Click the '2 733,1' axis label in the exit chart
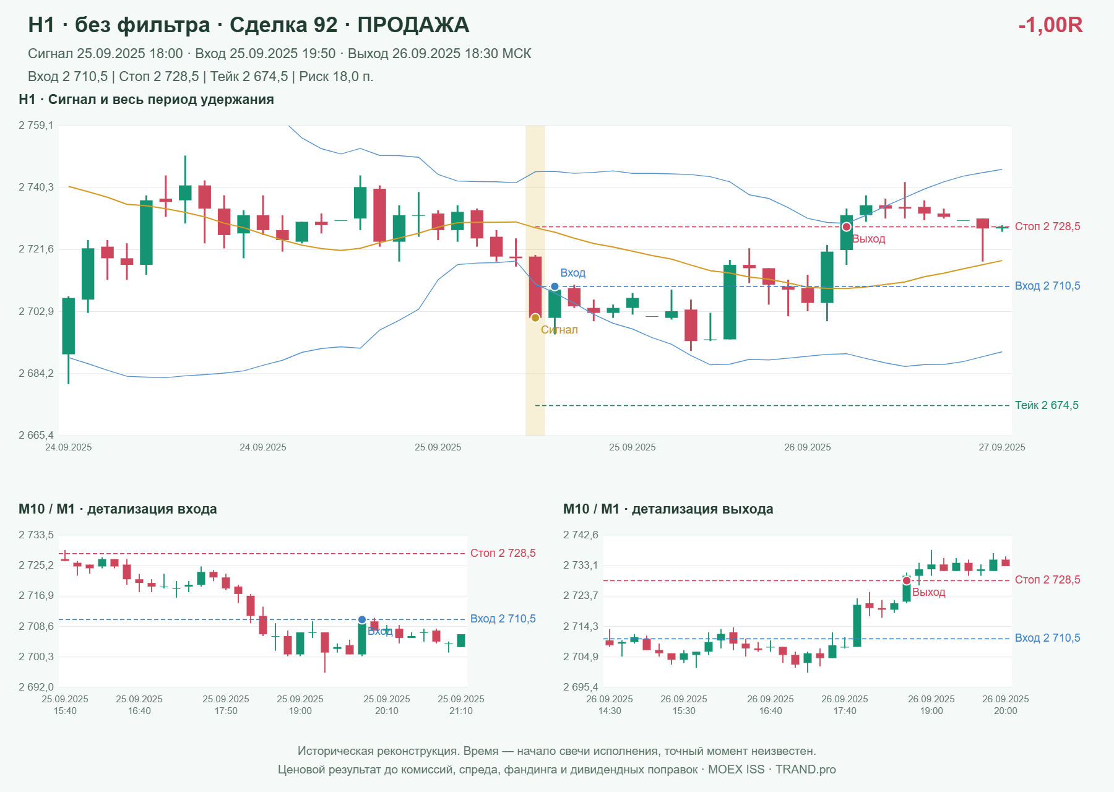This screenshot has height=792, width=1114. click(581, 566)
